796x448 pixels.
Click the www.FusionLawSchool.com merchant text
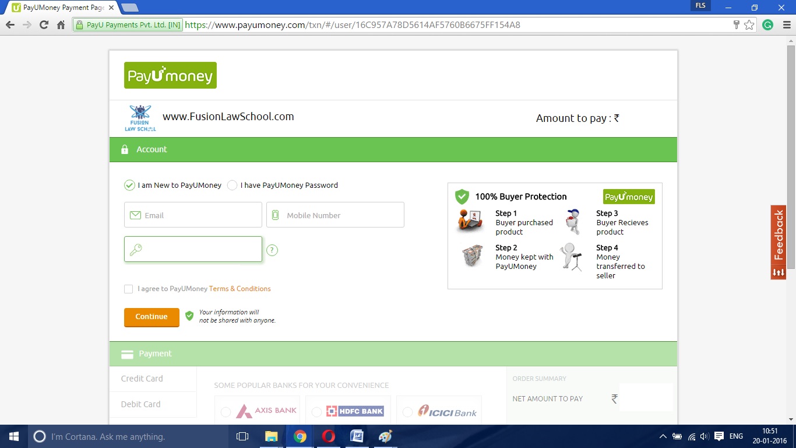pyautogui.click(x=228, y=117)
